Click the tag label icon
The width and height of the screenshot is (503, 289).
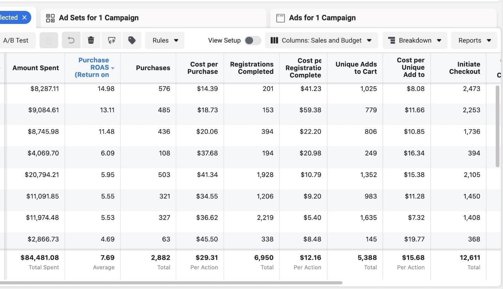pyautogui.click(x=132, y=40)
